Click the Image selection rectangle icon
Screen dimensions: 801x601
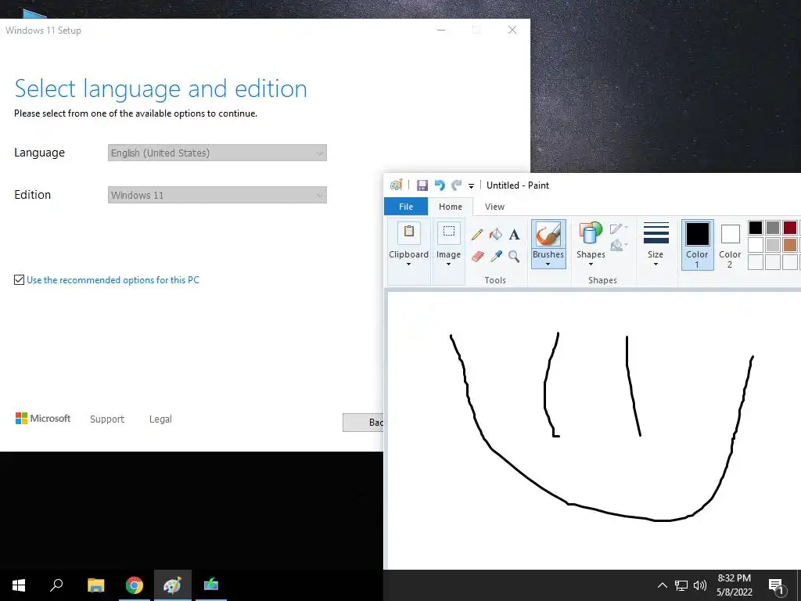tap(448, 232)
